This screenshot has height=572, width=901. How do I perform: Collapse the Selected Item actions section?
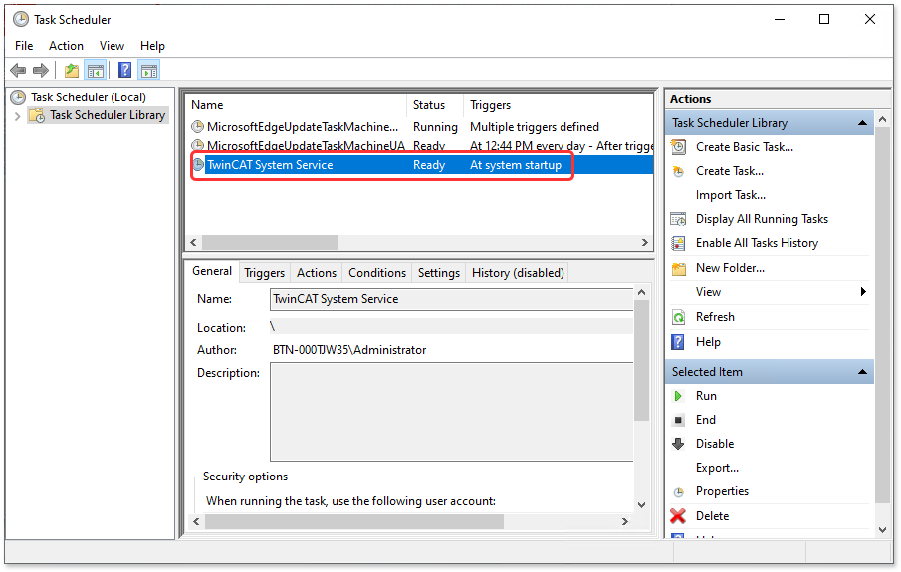[862, 372]
